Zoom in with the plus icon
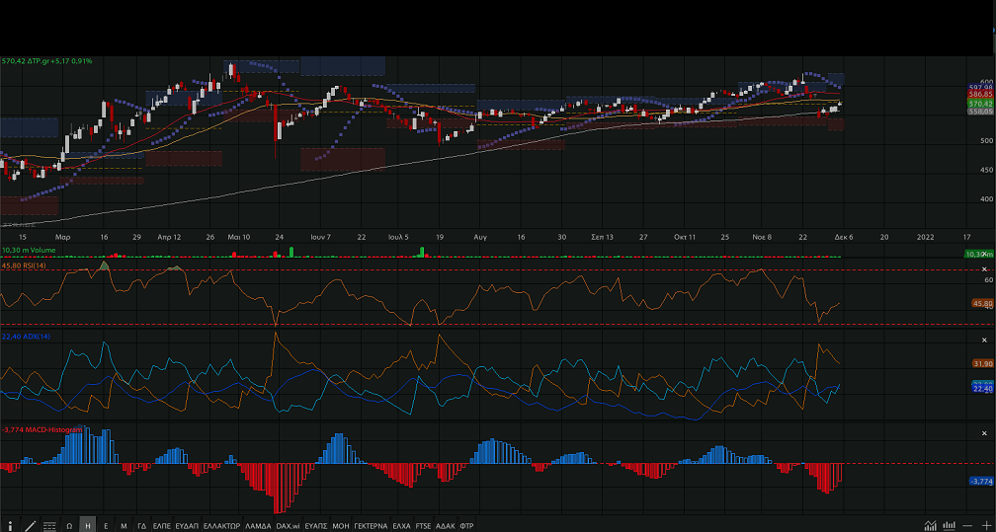996x532 pixels. pyautogui.click(x=986, y=525)
